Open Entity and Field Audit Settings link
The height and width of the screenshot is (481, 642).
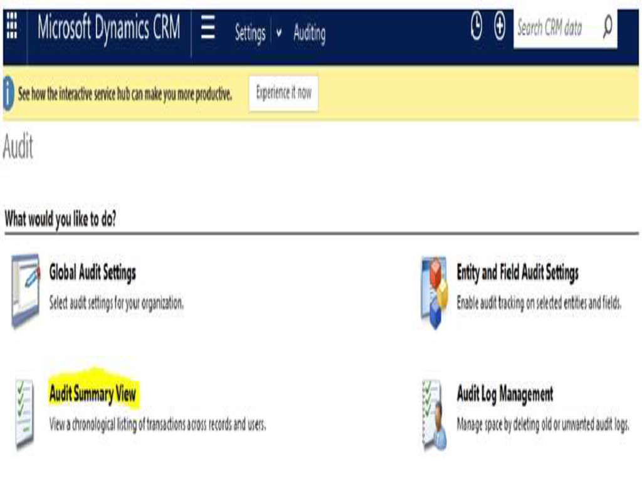tap(517, 272)
